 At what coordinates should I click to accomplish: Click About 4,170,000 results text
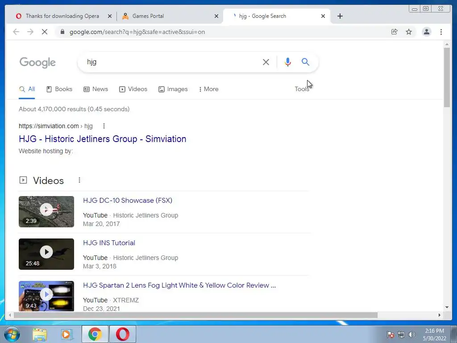coord(74,109)
